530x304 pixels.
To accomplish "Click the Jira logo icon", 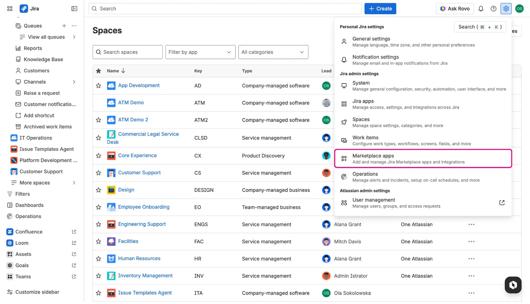I will pyautogui.click(x=24, y=9).
